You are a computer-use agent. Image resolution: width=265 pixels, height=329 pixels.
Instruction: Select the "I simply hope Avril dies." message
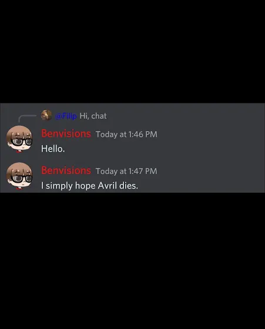(x=89, y=186)
